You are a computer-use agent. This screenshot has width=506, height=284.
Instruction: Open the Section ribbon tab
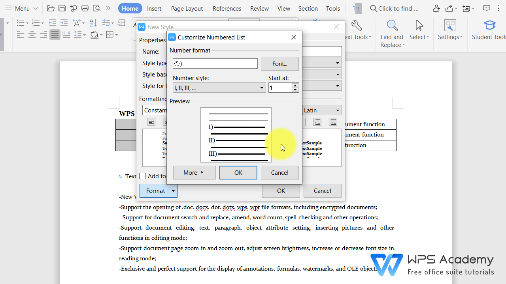[x=308, y=8]
